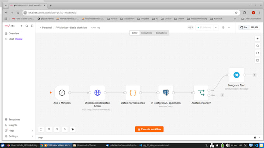Open the Ausfall erkannt? IF node

201,93
